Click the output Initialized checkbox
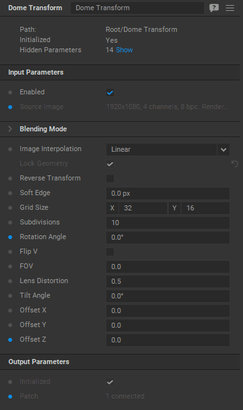Viewport: 243px width, 410px height. [x=110, y=382]
